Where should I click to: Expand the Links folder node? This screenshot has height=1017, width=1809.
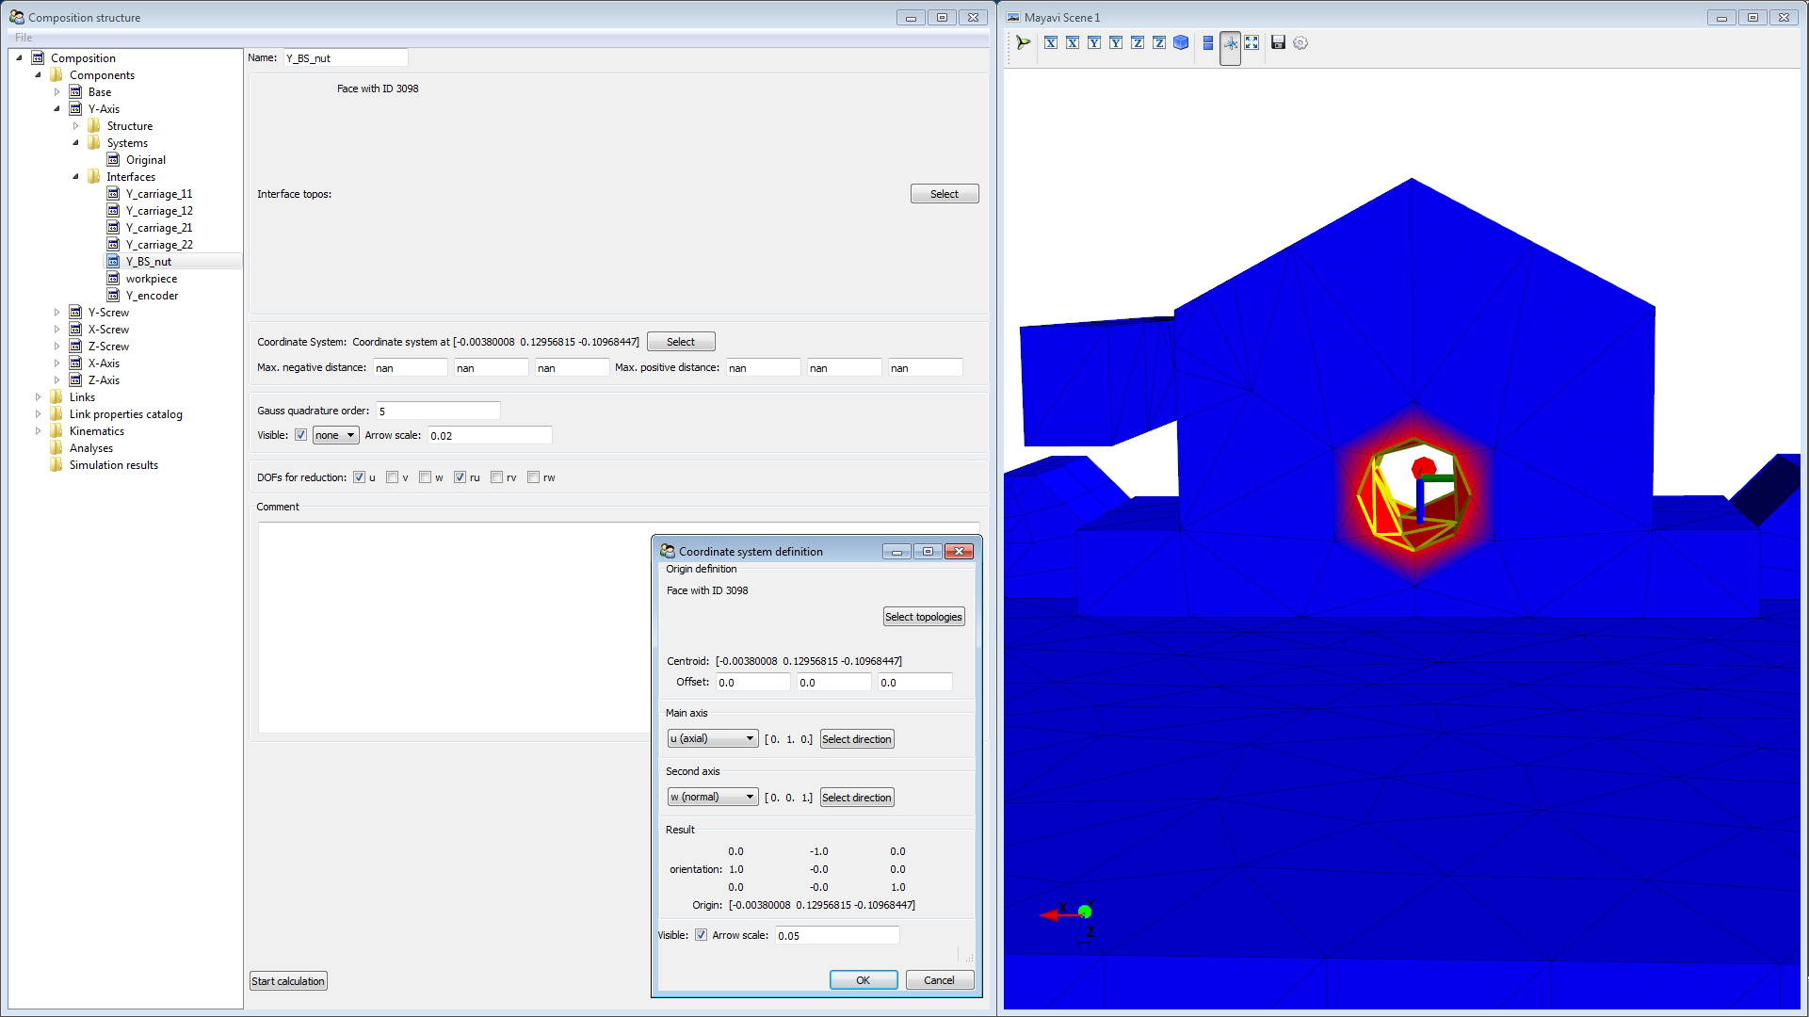click(38, 396)
